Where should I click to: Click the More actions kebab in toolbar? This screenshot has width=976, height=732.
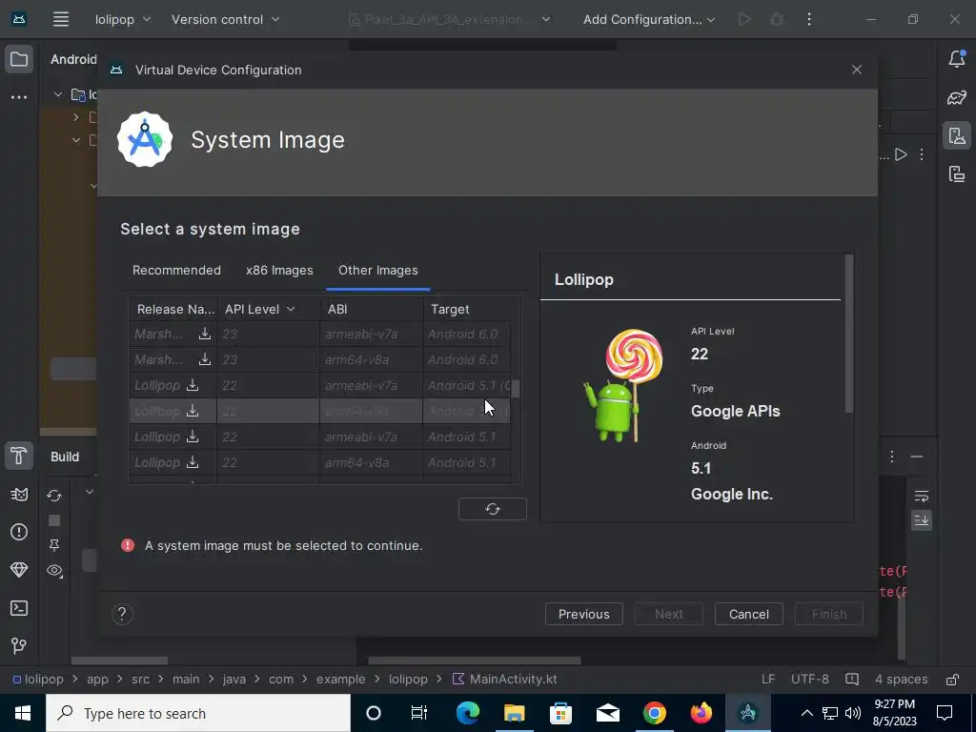pos(809,19)
